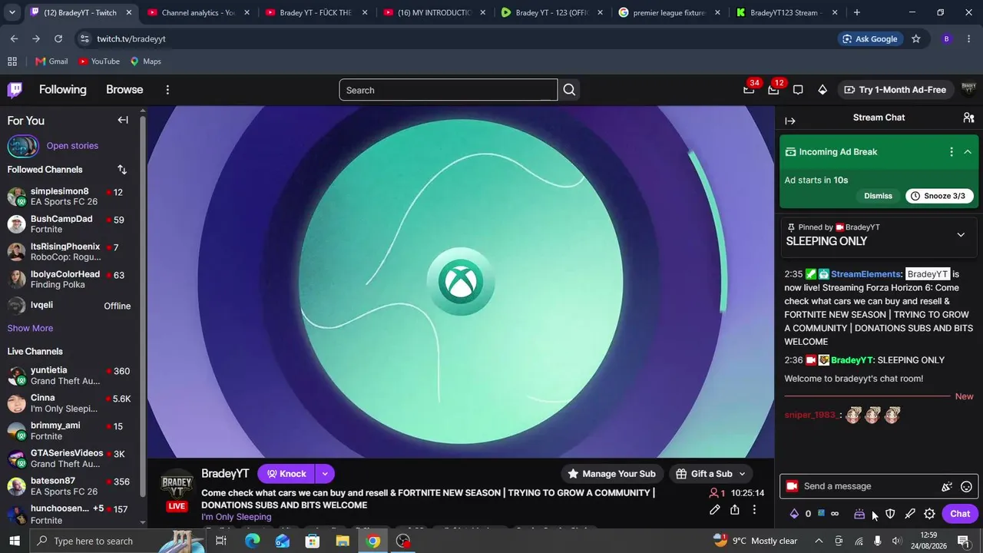Image resolution: width=983 pixels, height=553 pixels.
Task: Dismiss the incoming ad break
Action: click(x=878, y=196)
